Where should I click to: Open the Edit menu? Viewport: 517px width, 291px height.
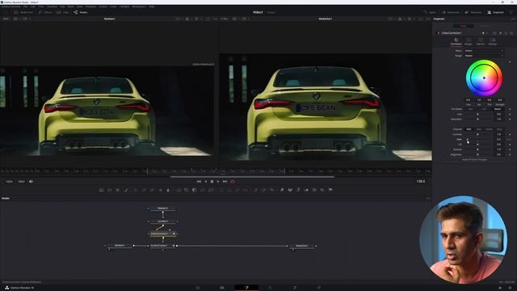pyautogui.click(x=33, y=6)
